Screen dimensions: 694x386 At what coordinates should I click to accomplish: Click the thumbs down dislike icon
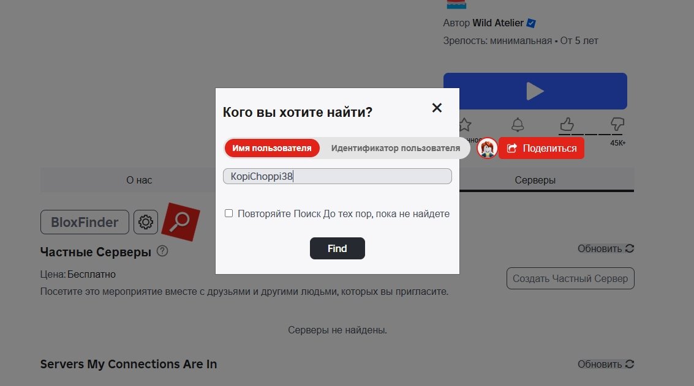[x=617, y=125]
